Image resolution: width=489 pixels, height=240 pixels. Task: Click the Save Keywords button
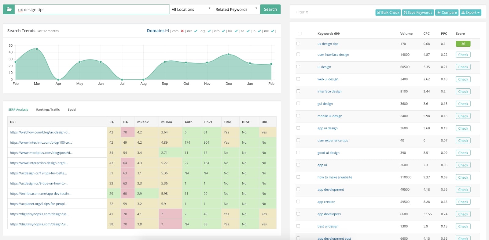click(418, 13)
